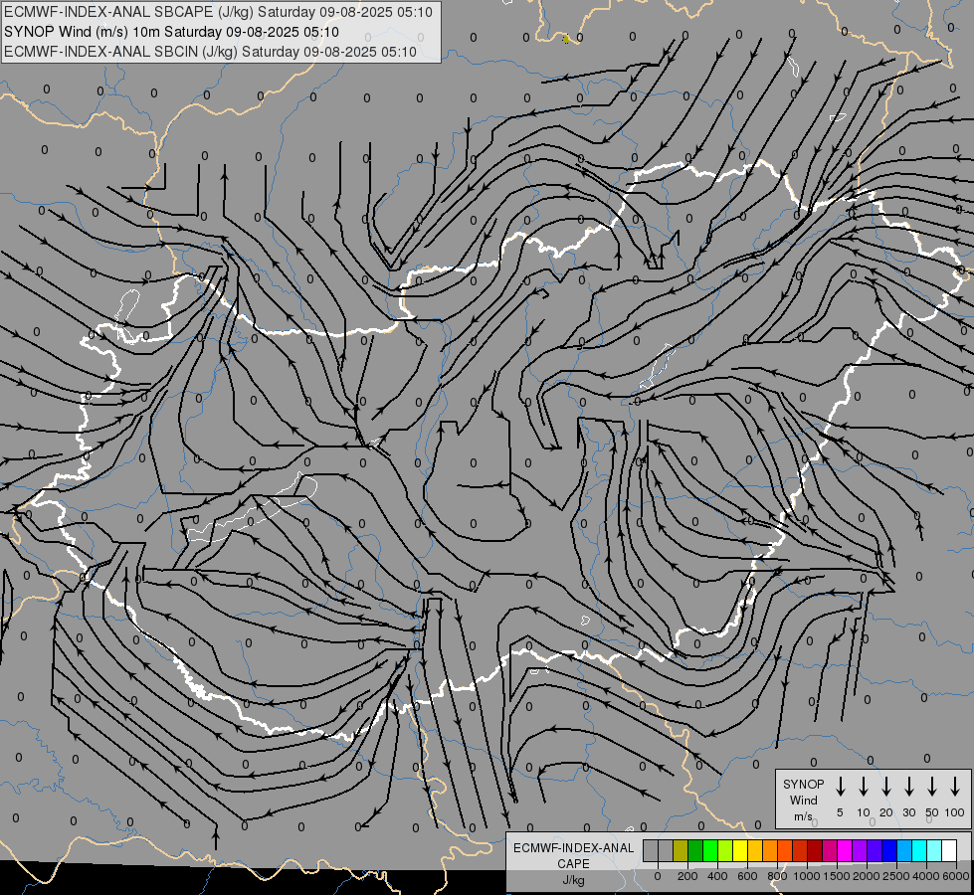Click the 5 speed label in wind legend
974x895 pixels.
(840, 812)
